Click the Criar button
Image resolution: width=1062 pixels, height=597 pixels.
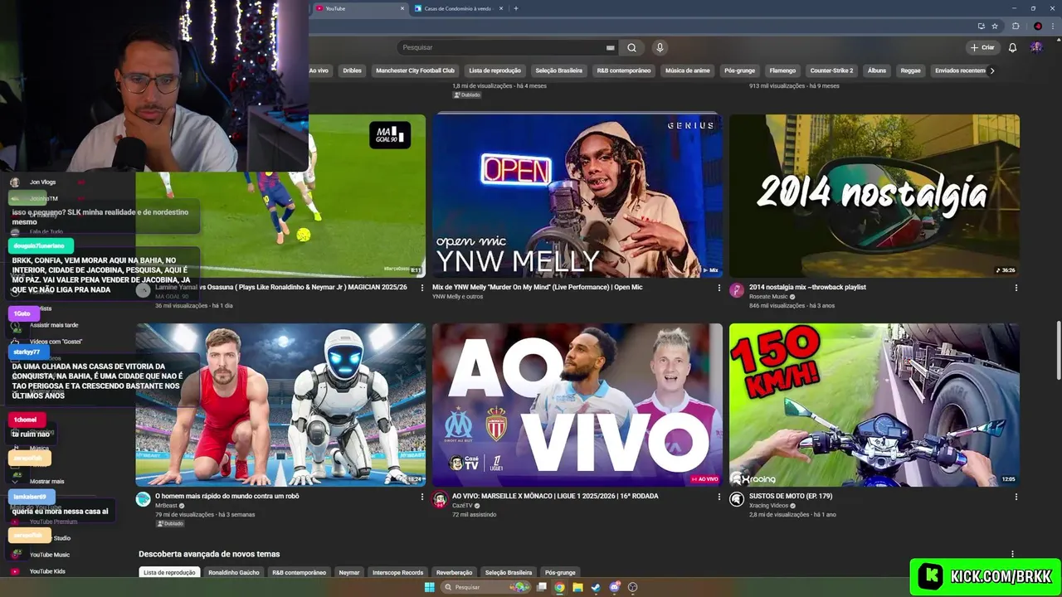[x=982, y=47]
